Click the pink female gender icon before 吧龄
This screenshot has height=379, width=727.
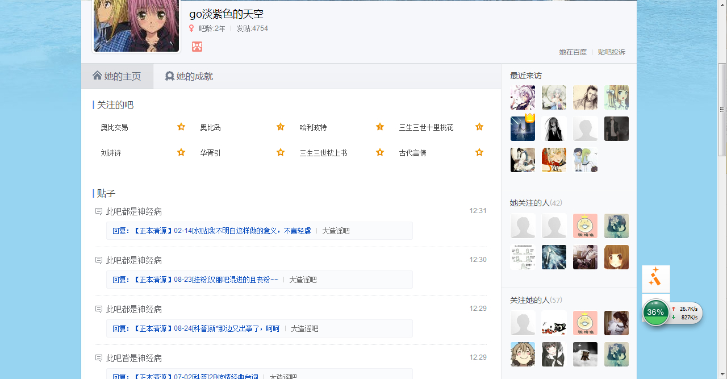(x=191, y=28)
